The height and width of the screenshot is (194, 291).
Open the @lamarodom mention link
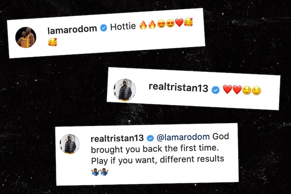183,137
